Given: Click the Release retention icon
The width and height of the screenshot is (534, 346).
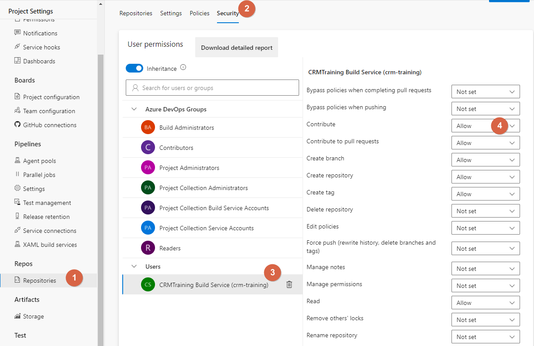Looking at the screenshot, I should 17,216.
